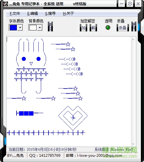Viewport: 144px width, 162px height.
Task: Click the 加 encrypt button
Action: (x=84, y=28)
